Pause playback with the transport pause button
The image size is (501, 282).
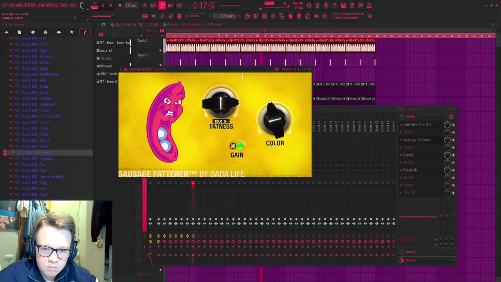coord(103,5)
